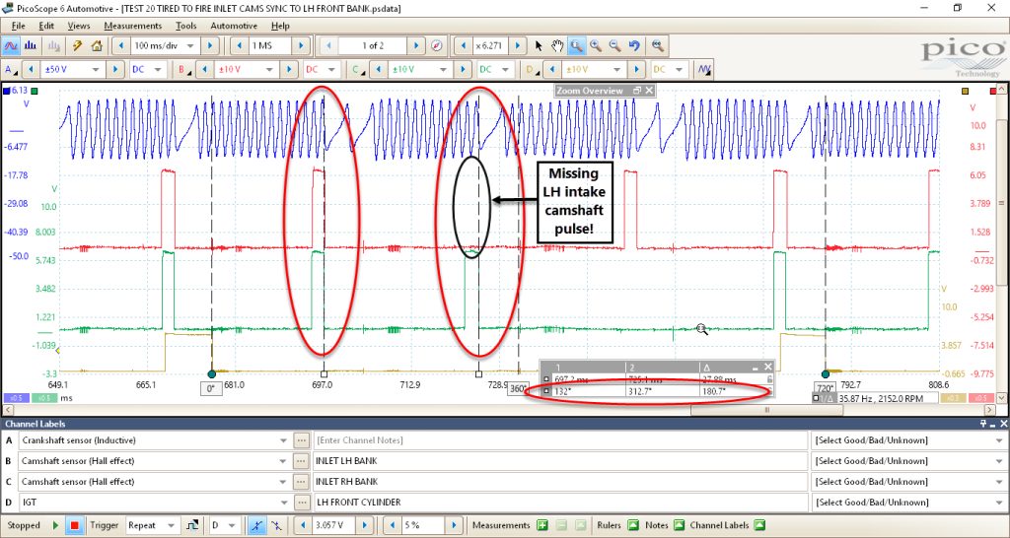Open Channel D label IGT dropdown
This screenshot has width=1010, height=538.
283,503
